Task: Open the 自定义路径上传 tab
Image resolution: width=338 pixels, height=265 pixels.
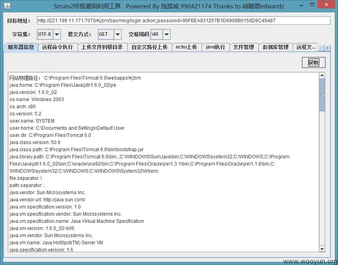Action: click(150, 47)
